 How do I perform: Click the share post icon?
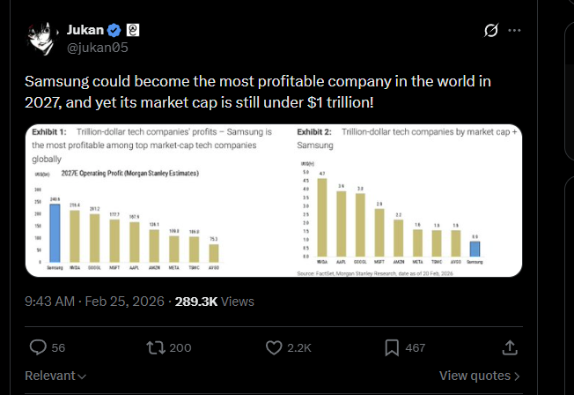510,347
